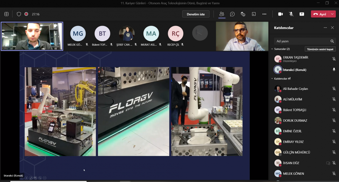
Task: Click muted mic icon for Bülent TOPBAŞLI
Action: (334, 110)
